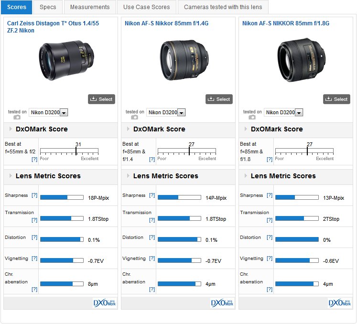This screenshot has height=324, width=357.
Task: Open Distortion help for NIKKOR f/1.8G
Action: click(x=270, y=237)
